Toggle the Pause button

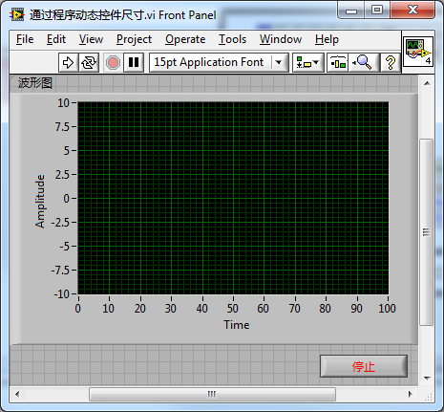pyautogui.click(x=134, y=62)
